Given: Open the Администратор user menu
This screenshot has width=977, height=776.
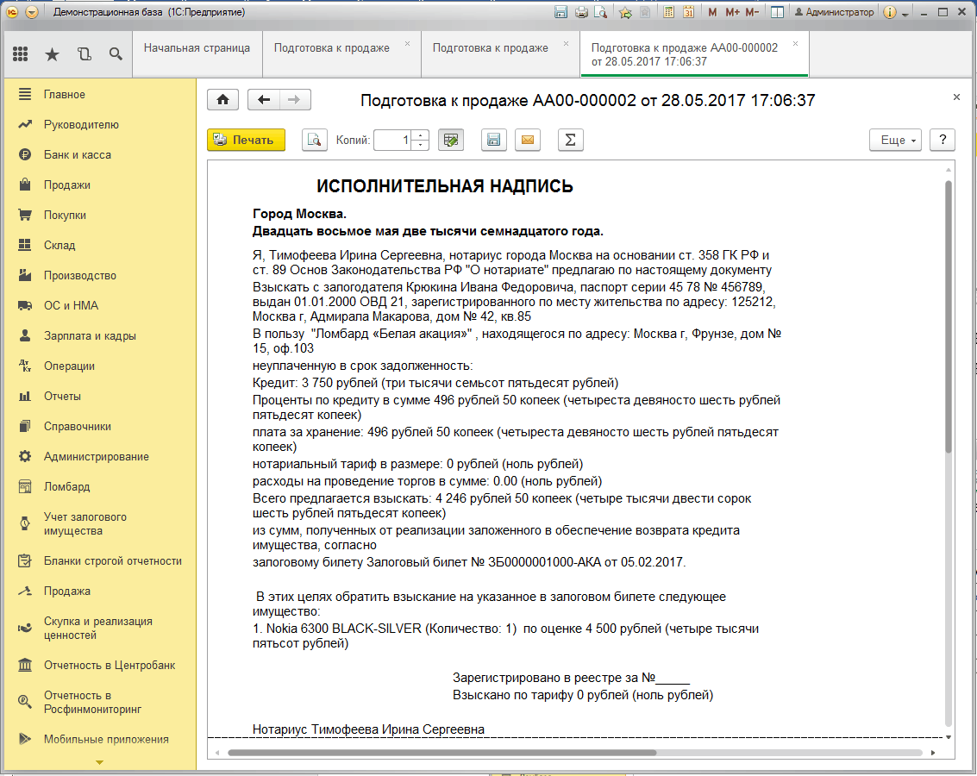Looking at the screenshot, I should (x=834, y=12).
